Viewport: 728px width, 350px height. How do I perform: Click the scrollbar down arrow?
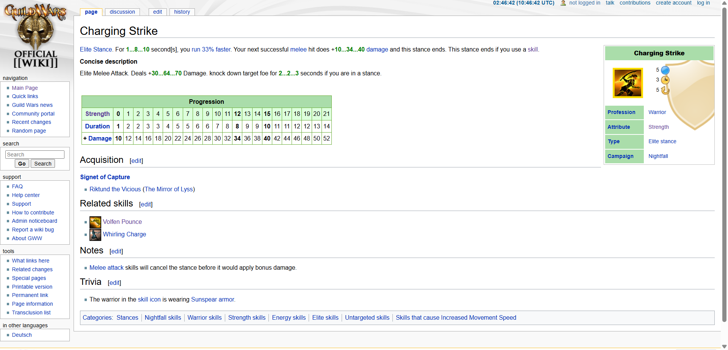coord(724,347)
